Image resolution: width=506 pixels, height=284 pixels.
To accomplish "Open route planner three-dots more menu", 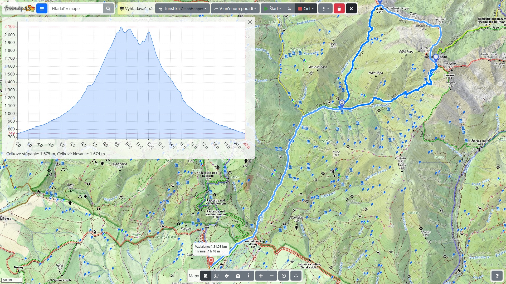I will [325, 9].
